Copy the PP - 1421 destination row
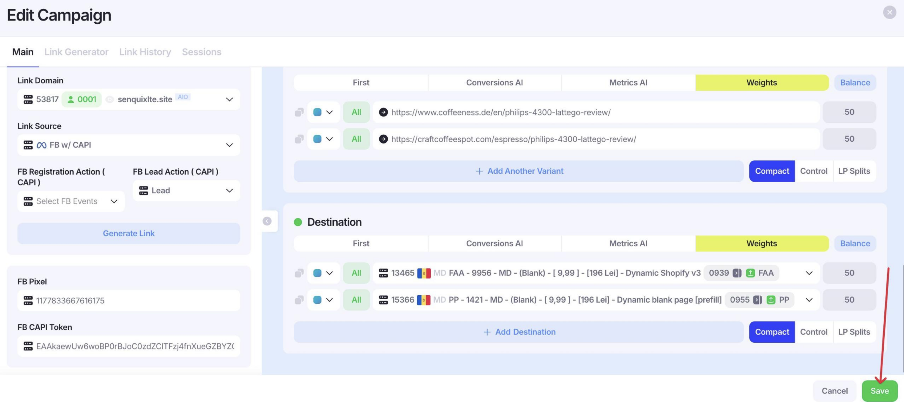The height and width of the screenshot is (402, 904). pos(299,300)
